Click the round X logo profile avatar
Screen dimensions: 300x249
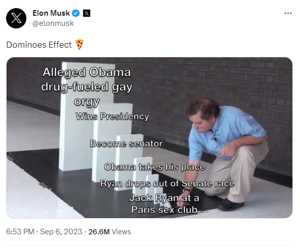(16, 18)
